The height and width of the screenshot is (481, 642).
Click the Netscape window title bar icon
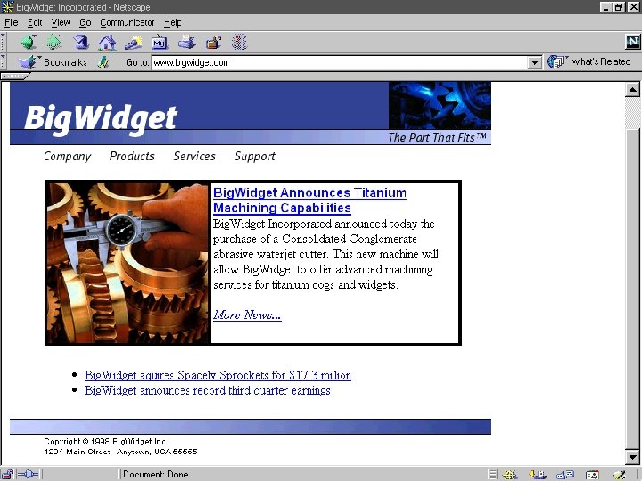[7, 7]
